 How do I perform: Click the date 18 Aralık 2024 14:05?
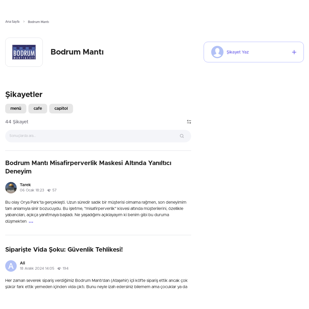click(37, 269)
